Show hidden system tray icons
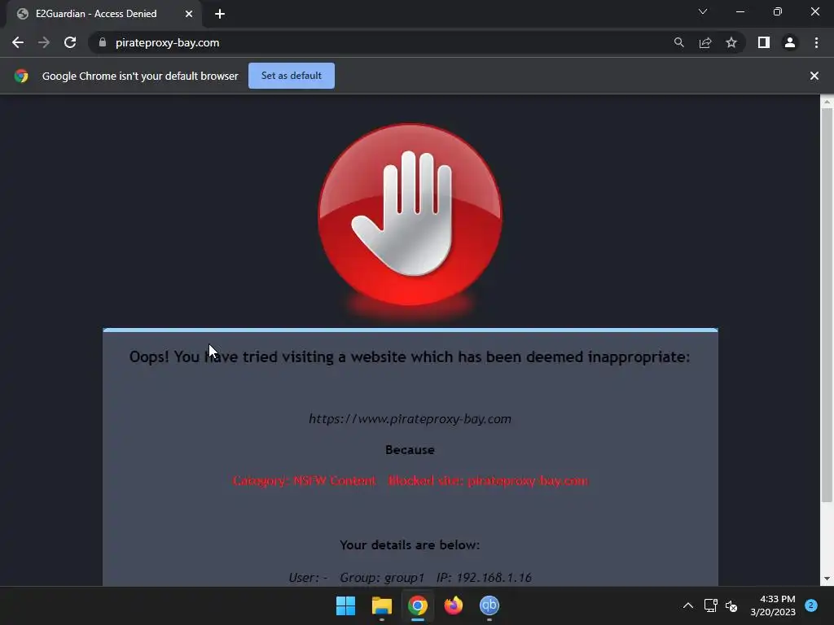 [x=687, y=605]
